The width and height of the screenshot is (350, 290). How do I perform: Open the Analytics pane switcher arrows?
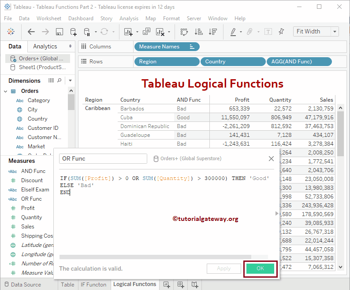70,46
